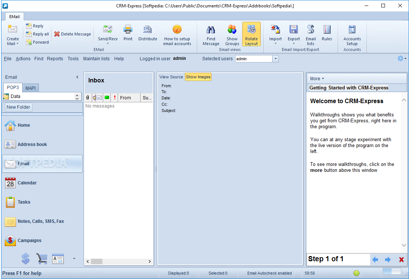Image resolution: width=409 pixels, height=279 pixels.
Task: Open the Maintain lists menu
Action: (x=96, y=59)
